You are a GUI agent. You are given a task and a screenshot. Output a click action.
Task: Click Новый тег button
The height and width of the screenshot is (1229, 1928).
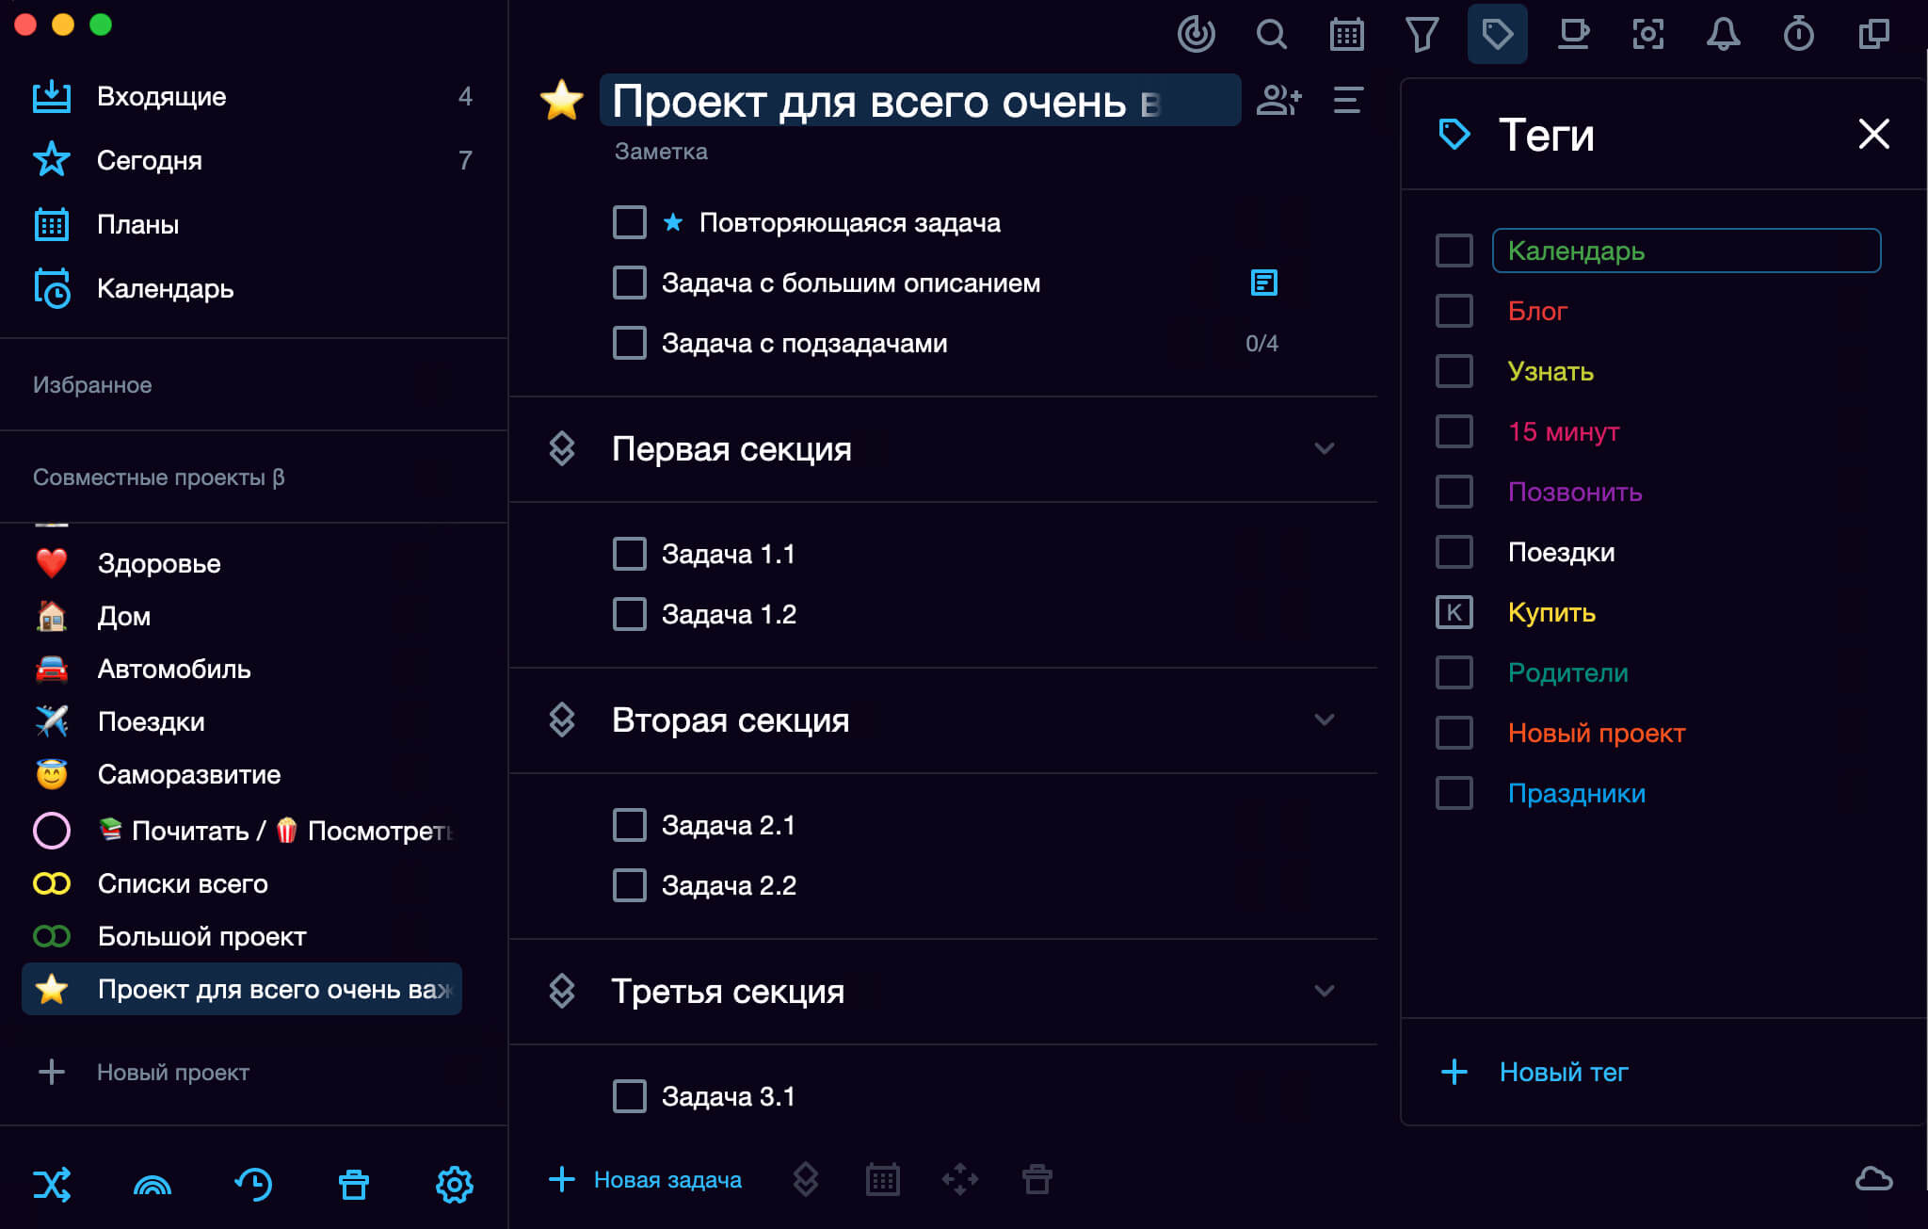tap(1534, 1072)
